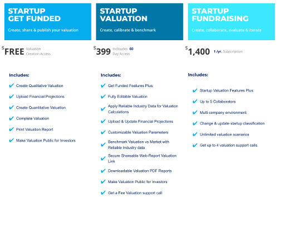Select the Startup Get Funded banner
Screen dimensions: 284x226
[48, 22]
